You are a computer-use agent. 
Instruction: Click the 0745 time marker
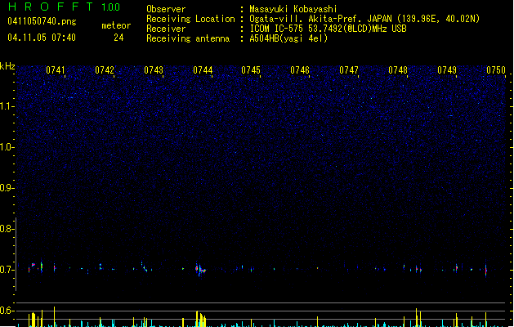click(251, 70)
